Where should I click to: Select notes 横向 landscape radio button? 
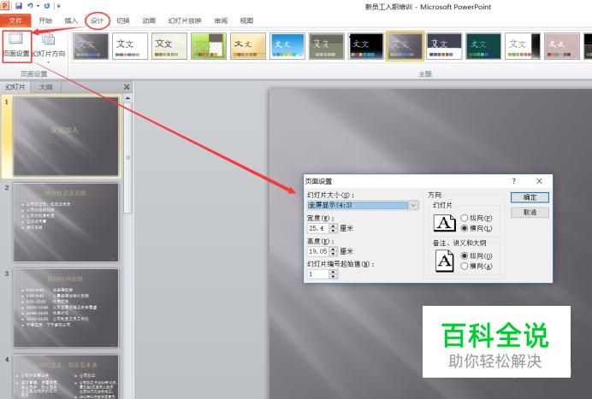[x=465, y=266]
